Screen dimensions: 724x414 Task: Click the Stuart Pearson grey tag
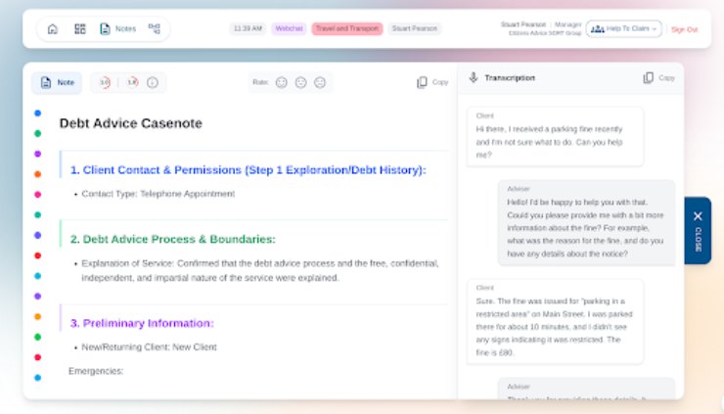tap(415, 28)
